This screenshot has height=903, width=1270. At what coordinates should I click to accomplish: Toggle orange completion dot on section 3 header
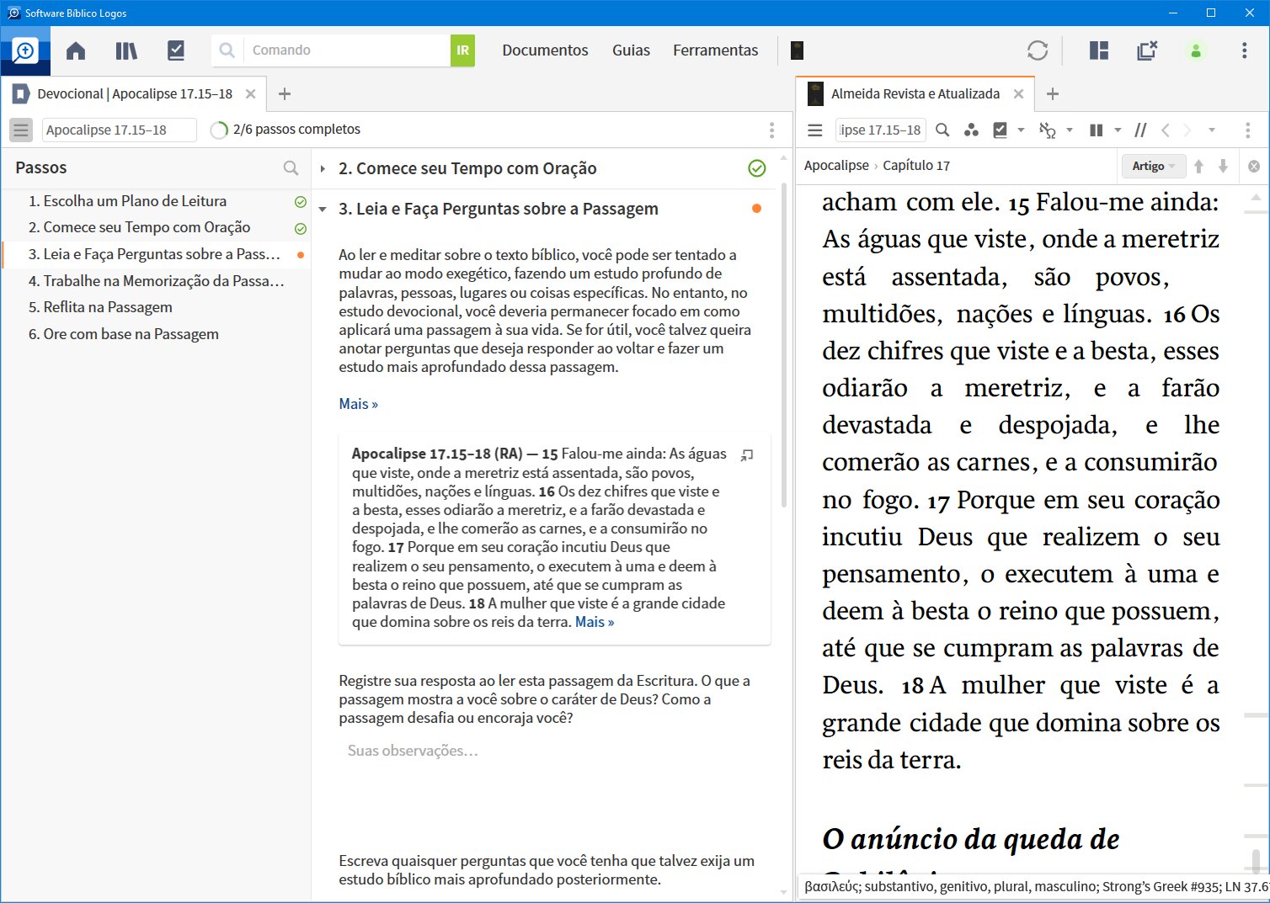pos(756,208)
